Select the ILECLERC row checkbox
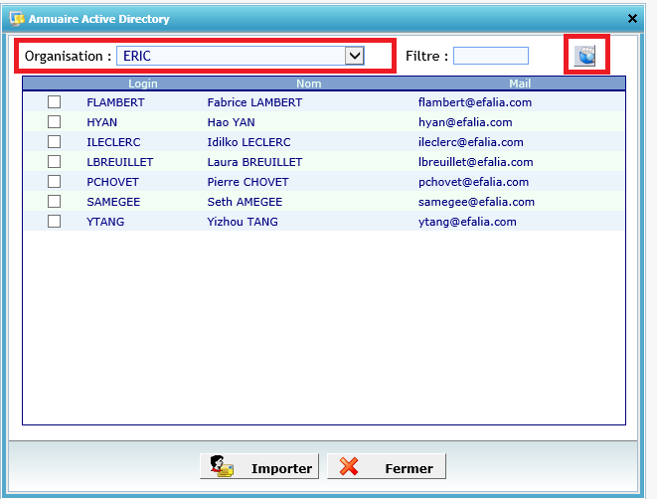Image resolution: width=657 pixels, height=499 pixels. point(55,142)
